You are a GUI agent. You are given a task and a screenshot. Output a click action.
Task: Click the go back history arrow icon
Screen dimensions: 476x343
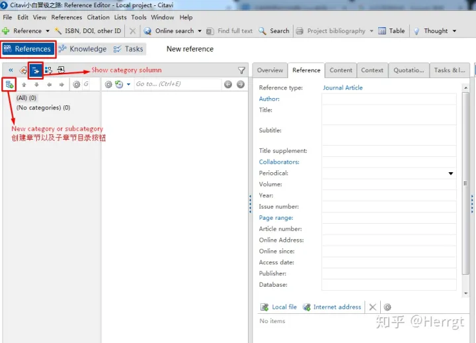[23, 70]
